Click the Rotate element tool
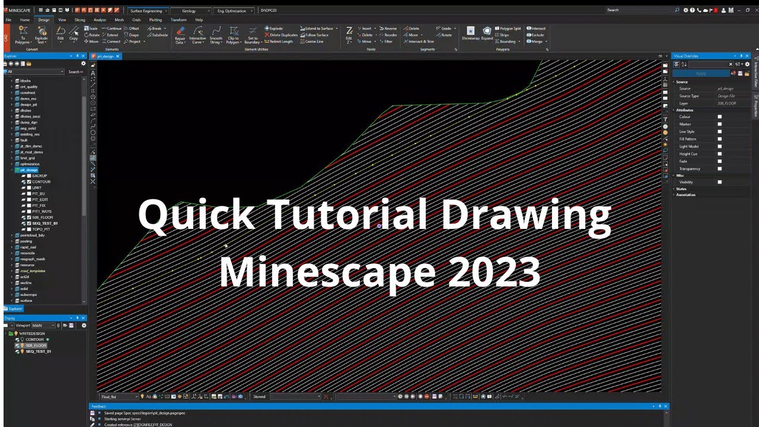Screen dimensions: 759x427 pyautogui.click(x=92, y=35)
